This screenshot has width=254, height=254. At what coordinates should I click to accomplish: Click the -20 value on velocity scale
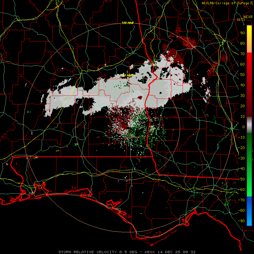[241, 148]
